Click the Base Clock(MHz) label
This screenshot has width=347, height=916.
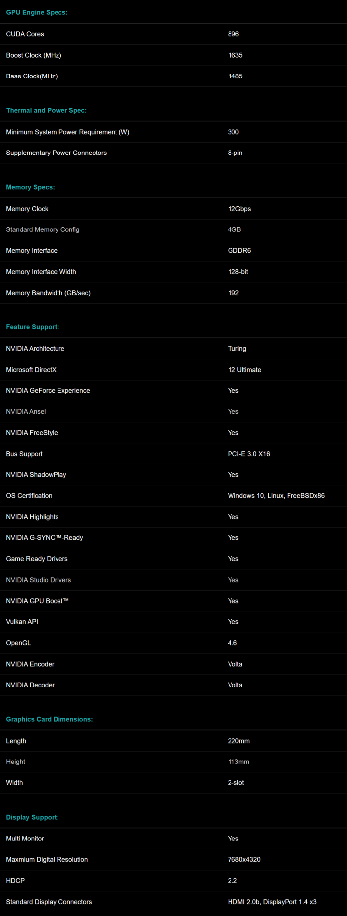click(32, 76)
